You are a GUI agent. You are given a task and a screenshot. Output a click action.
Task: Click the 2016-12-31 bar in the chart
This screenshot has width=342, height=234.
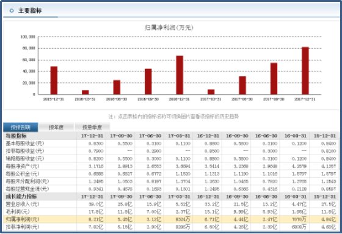tap(180, 75)
